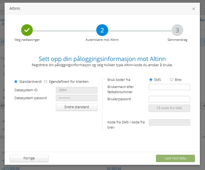Click Få kode fra SMS button
The image size is (205, 170).
tap(169, 108)
